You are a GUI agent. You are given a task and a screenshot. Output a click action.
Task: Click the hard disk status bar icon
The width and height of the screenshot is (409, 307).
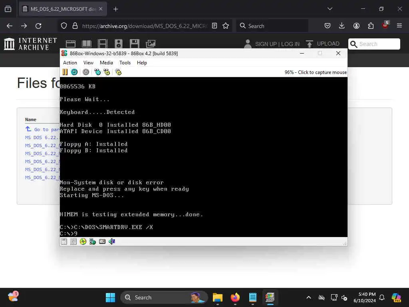pyautogui.click(x=102, y=241)
